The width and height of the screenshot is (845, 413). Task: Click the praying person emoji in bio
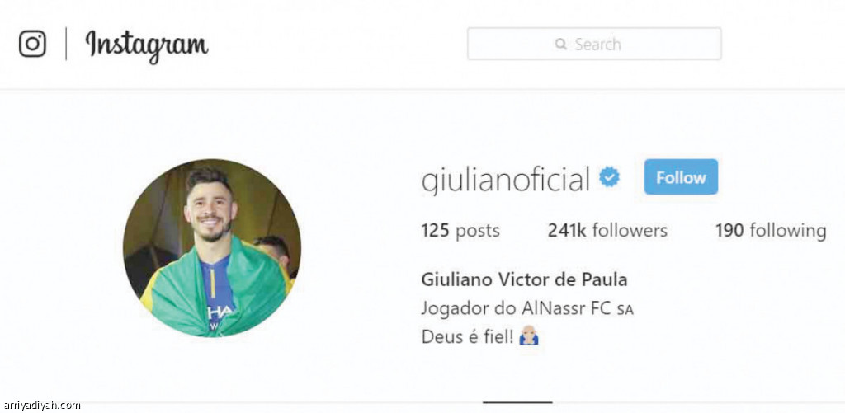[529, 336]
